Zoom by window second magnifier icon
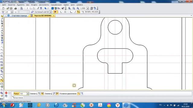193x108 pixels. (74, 8)
